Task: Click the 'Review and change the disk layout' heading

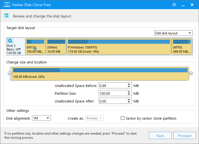Action: (x=42, y=16)
